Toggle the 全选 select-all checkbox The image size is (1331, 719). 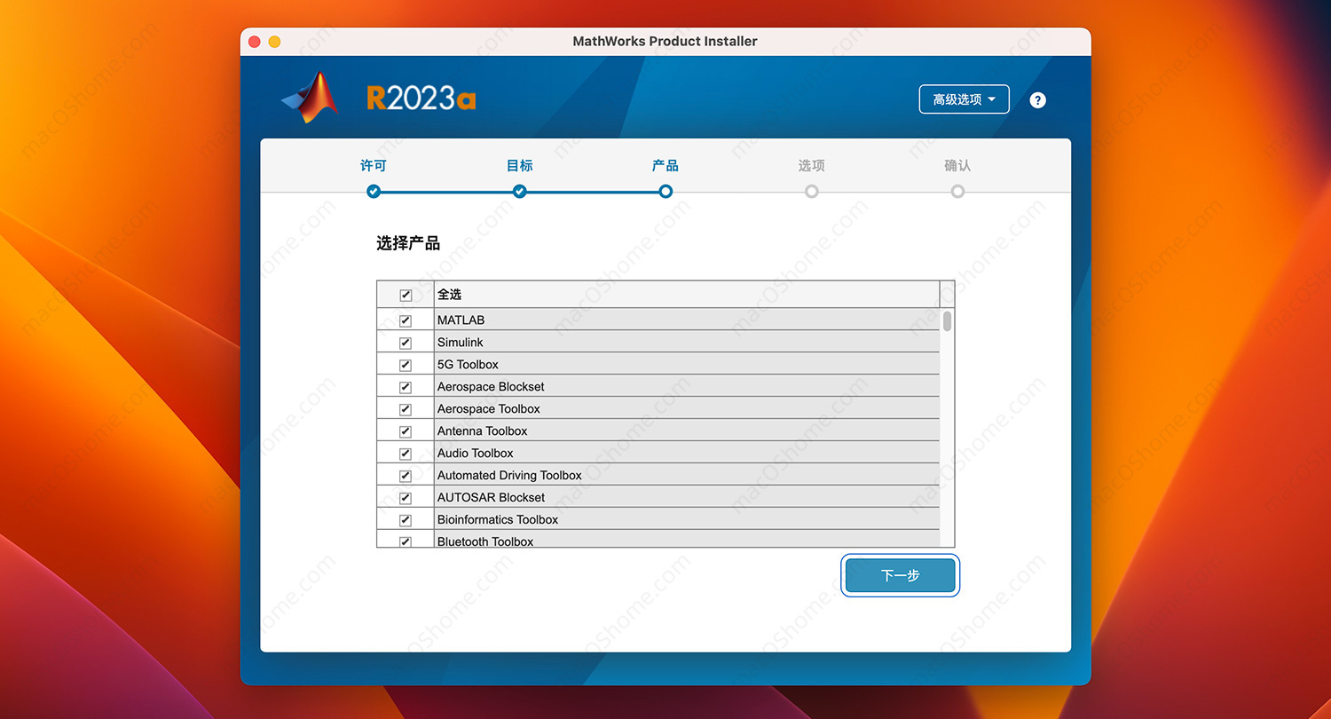406,295
